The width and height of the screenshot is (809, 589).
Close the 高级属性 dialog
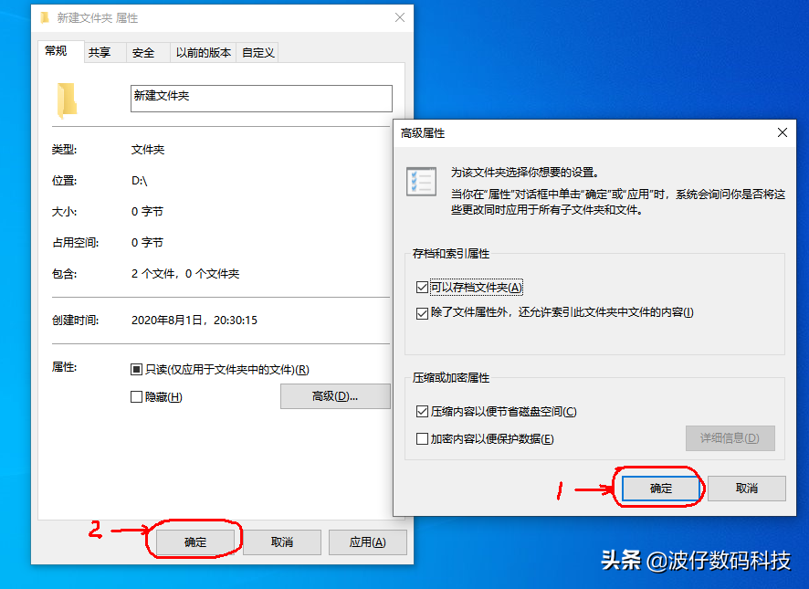[x=783, y=132]
